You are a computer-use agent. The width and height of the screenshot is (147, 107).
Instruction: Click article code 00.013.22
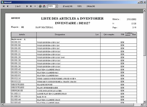(16, 82)
